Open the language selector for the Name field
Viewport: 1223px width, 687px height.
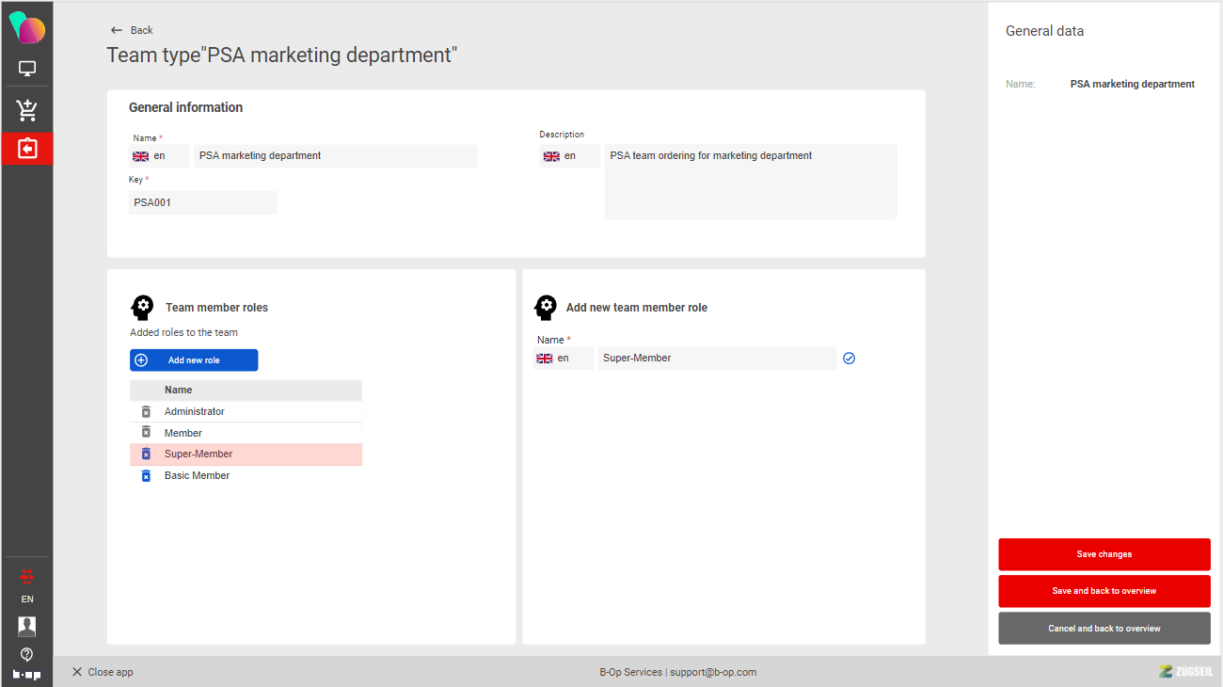click(159, 156)
